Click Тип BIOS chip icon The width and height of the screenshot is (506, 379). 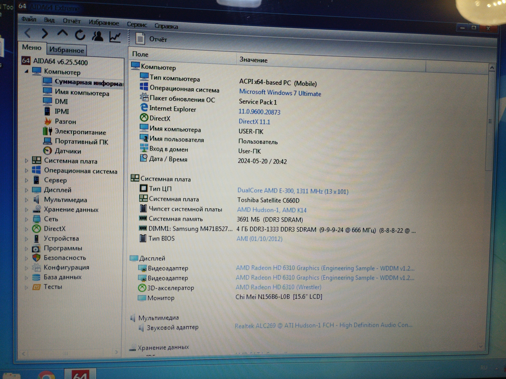click(143, 238)
